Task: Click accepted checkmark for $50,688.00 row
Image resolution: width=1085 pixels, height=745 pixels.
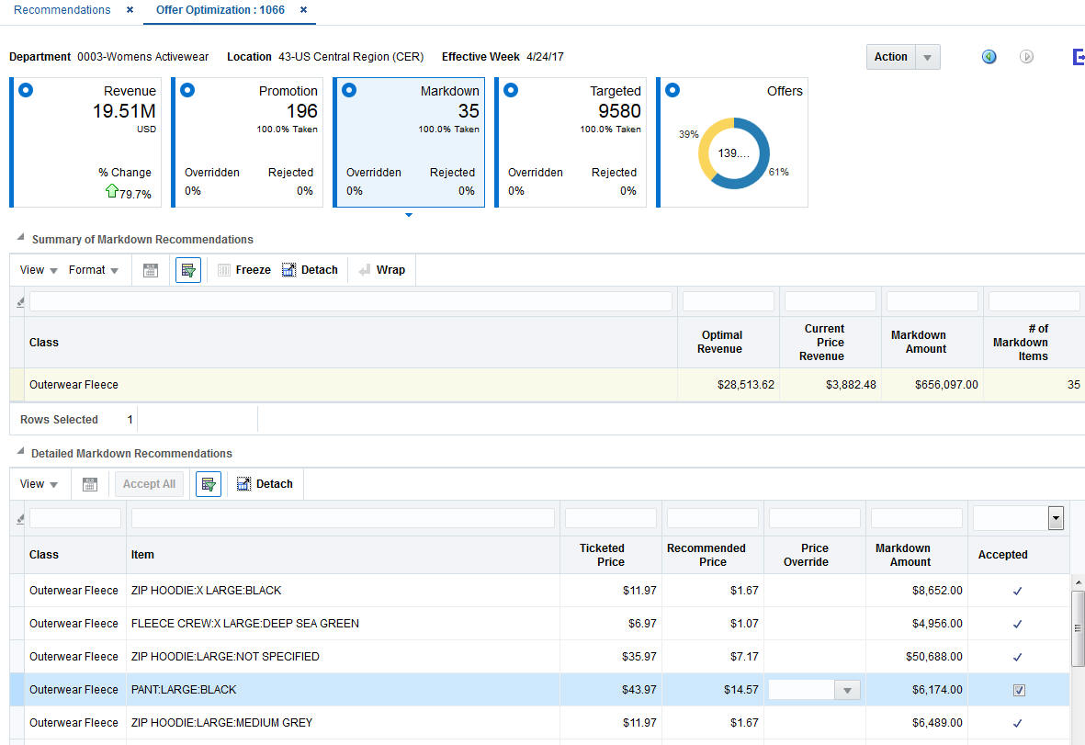Action: (x=1017, y=657)
